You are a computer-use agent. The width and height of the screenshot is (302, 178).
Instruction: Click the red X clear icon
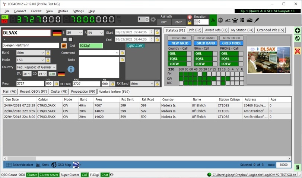tap(298, 51)
